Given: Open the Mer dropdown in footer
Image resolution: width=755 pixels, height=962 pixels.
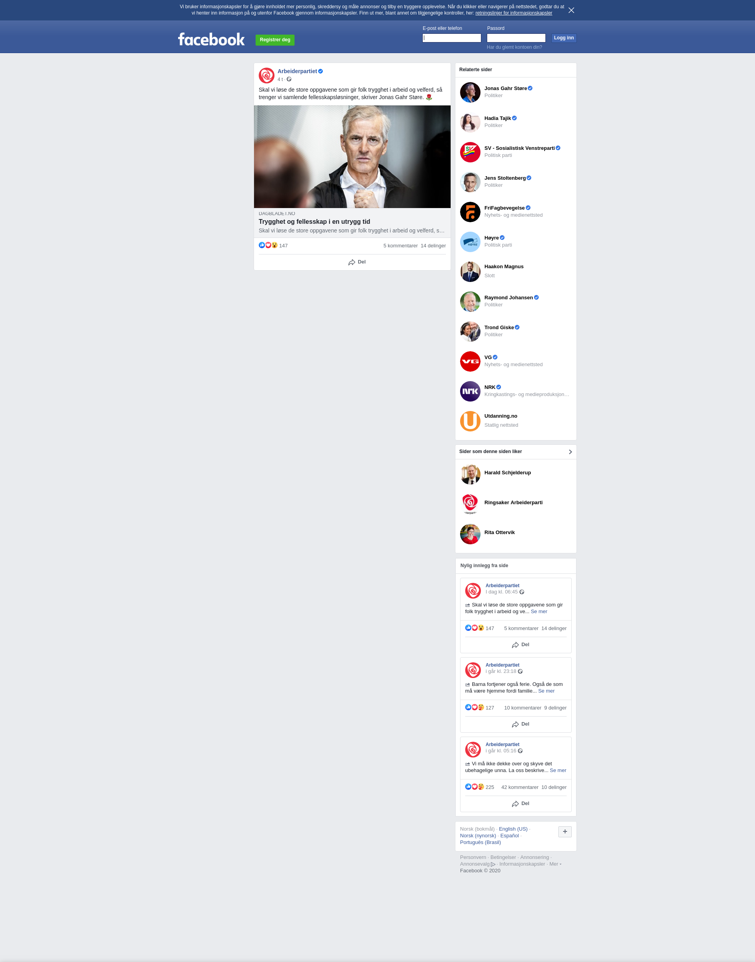Looking at the screenshot, I should point(555,864).
